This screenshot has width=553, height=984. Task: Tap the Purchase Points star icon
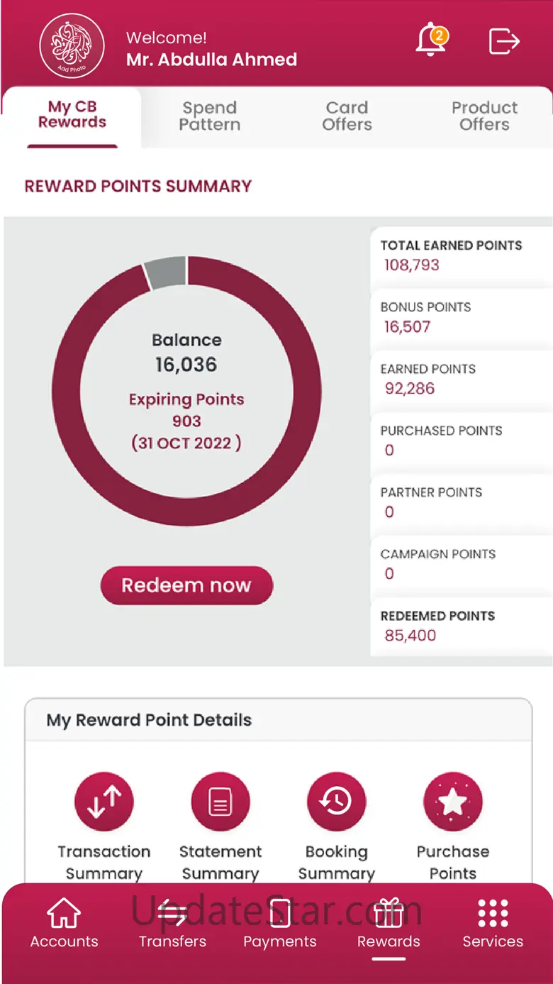pos(453,802)
